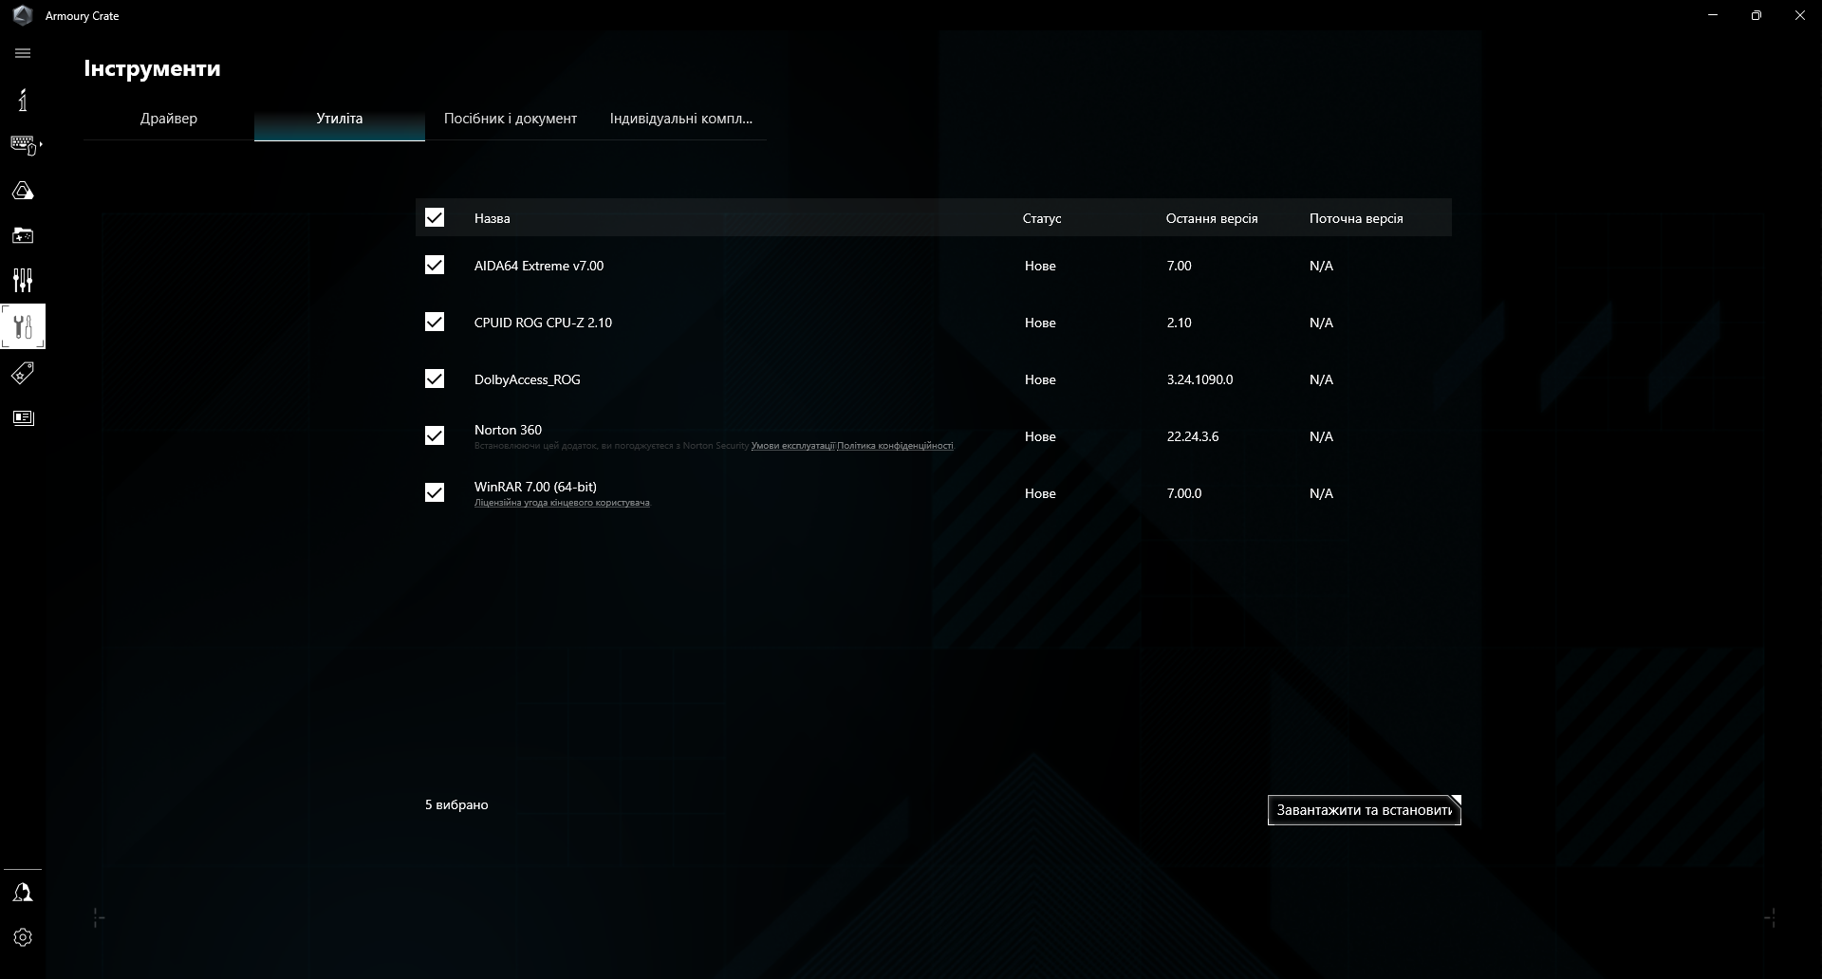Viewport: 1822px width, 979px height.
Task: Switch to the Драйвер tab
Action: (x=169, y=119)
